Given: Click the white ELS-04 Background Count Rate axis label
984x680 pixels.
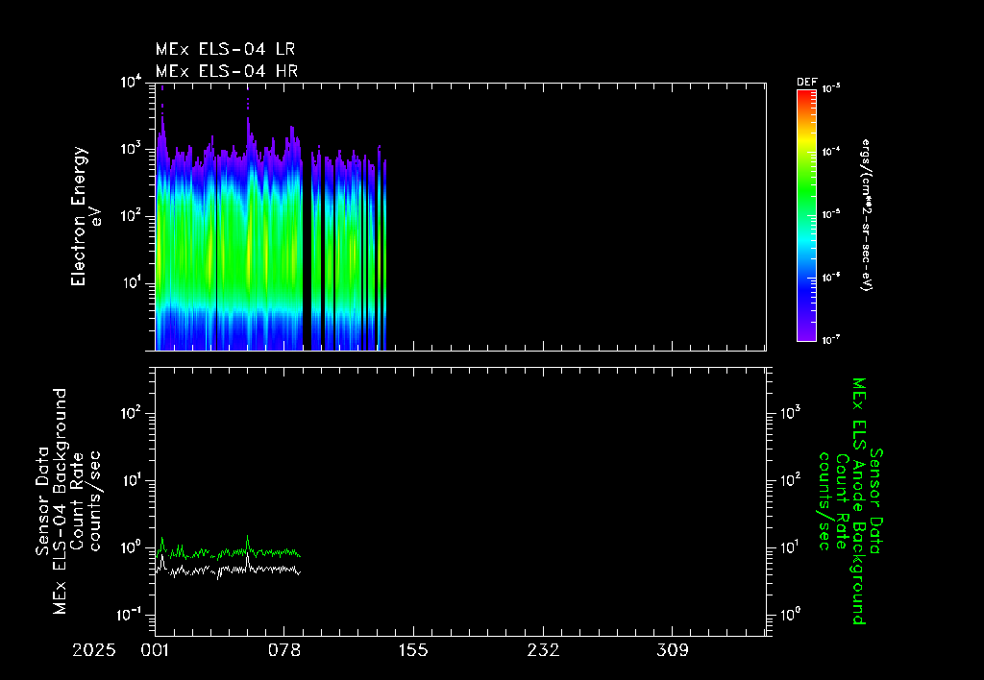Looking at the screenshot, I should [x=68, y=501].
